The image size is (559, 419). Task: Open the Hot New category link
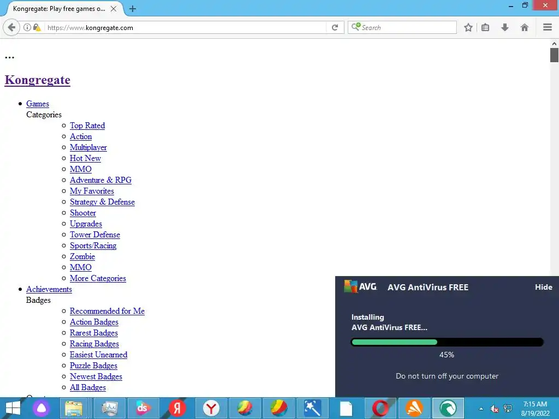point(85,158)
